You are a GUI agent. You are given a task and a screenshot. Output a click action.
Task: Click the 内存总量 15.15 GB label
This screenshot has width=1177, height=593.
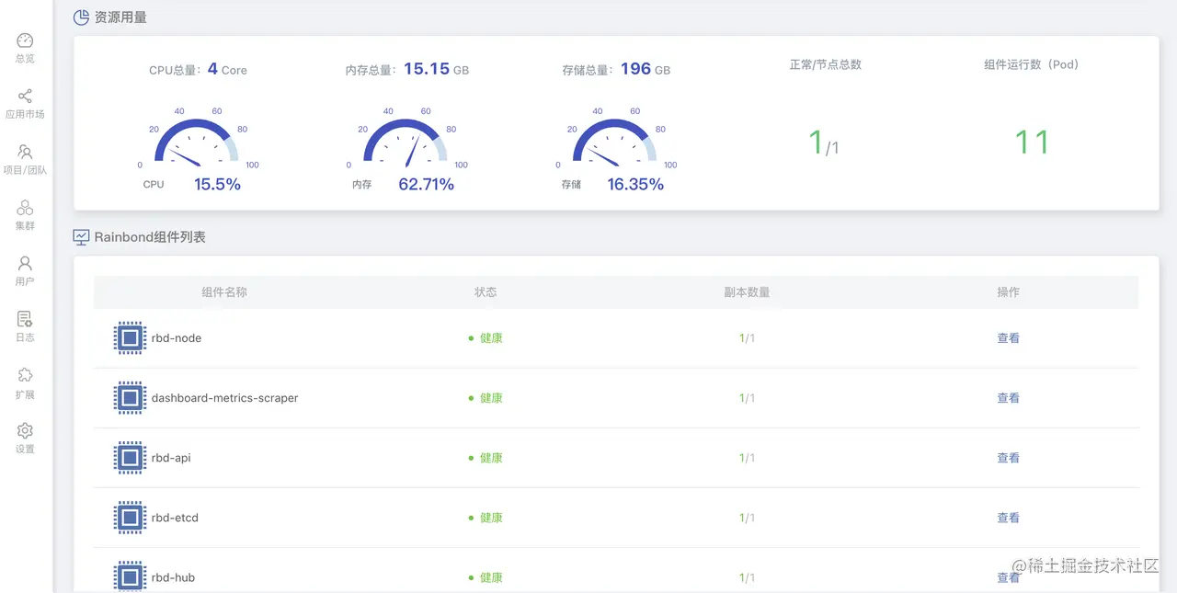(407, 69)
